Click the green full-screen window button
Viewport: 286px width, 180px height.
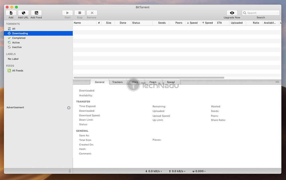(x=16, y=7)
